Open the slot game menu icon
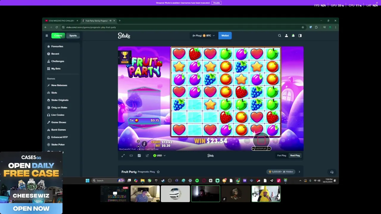The image size is (381, 214). coord(138,141)
